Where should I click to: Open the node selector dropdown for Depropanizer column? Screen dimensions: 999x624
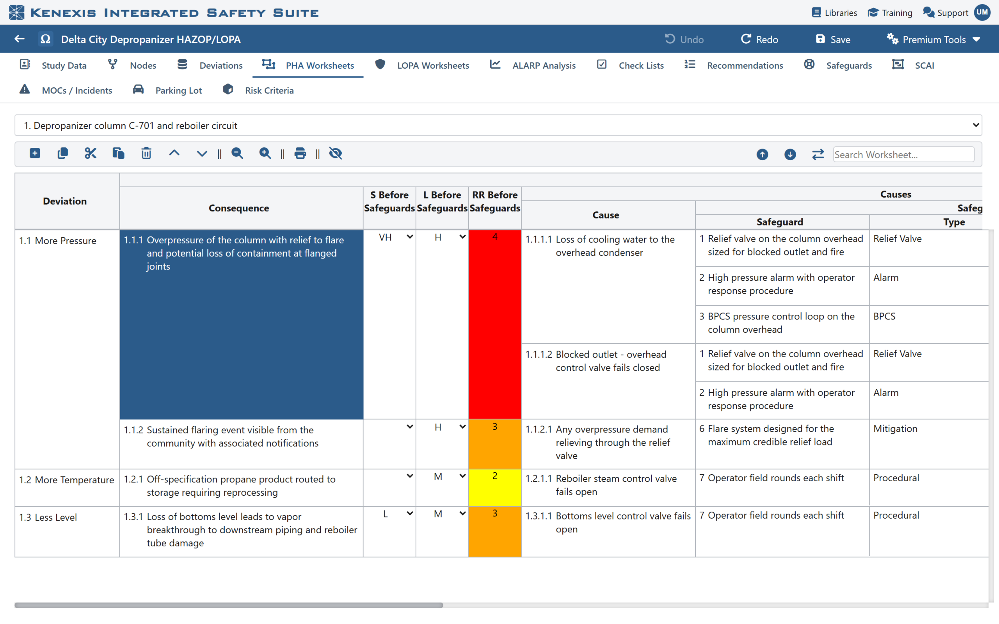498,126
